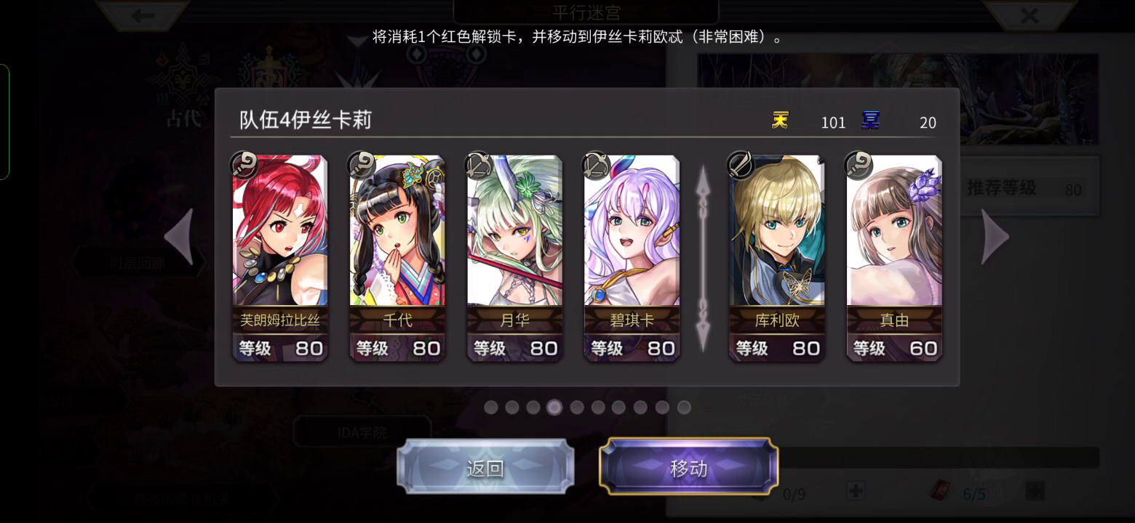Viewport: 1135px width, 523px height.
Task: Click the staff weapon icon on 芙朗姆拉比丝 card
Action: coord(245,166)
